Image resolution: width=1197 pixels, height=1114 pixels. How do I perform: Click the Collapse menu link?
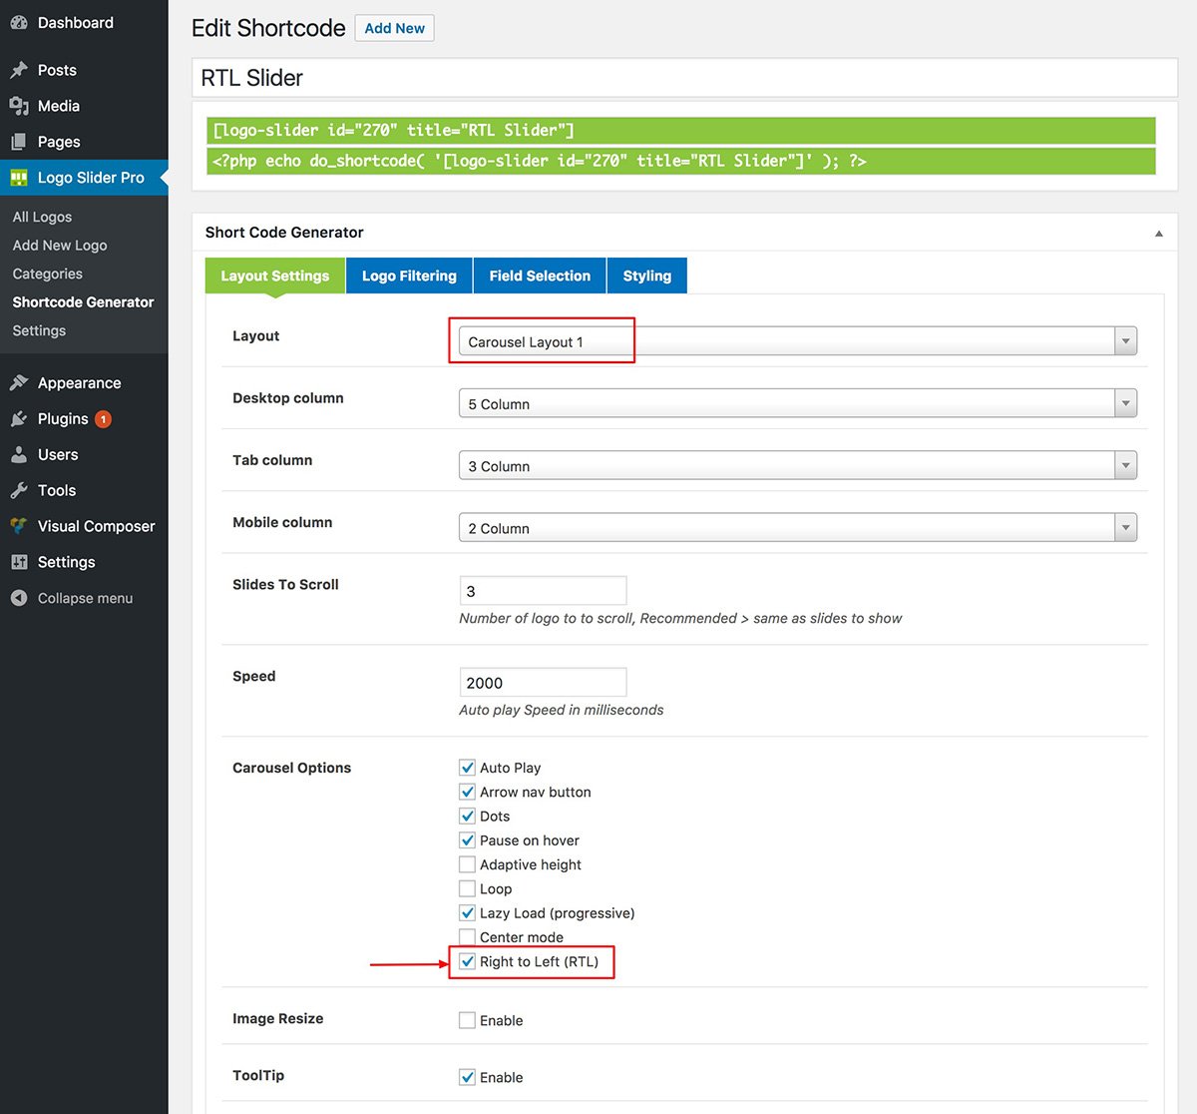(85, 598)
